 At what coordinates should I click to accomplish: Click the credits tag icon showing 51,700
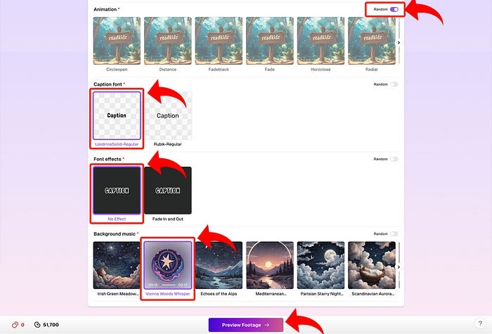point(37,325)
